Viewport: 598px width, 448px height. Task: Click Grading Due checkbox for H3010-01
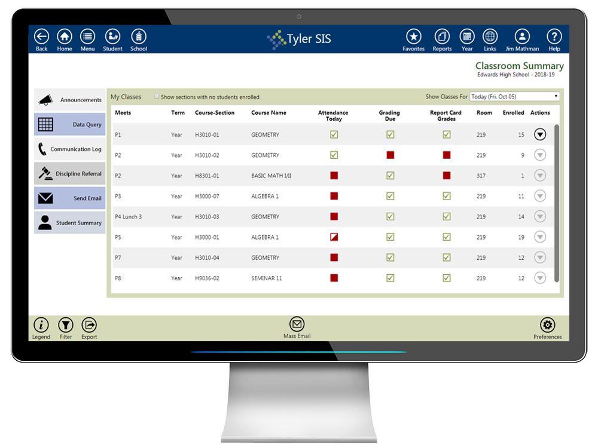[x=390, y=134]
